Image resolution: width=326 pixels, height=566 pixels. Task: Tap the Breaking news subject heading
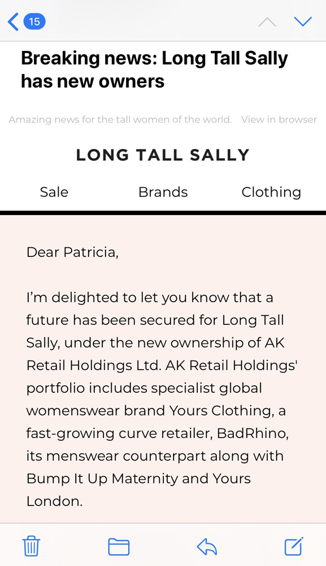[155, 69]
